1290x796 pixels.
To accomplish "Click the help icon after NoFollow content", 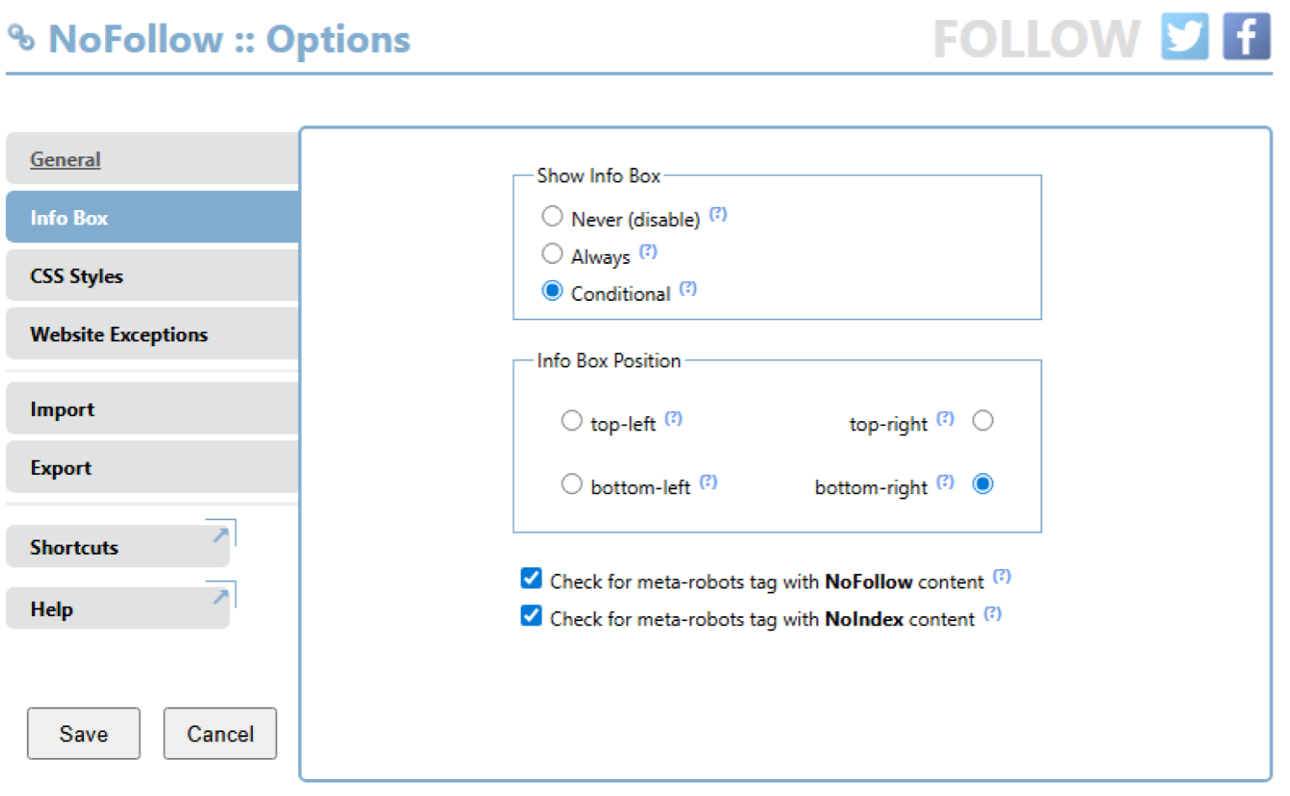I will click(1002, 577).
